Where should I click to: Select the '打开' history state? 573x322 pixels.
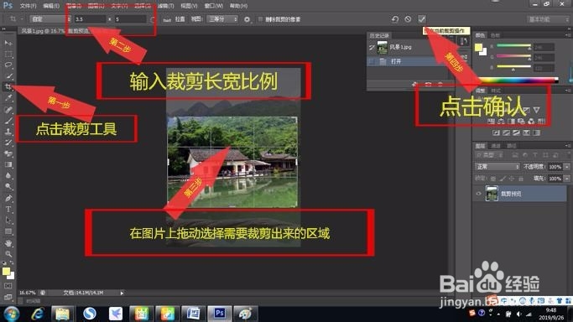pyautogui.click(x=404, y=61)
